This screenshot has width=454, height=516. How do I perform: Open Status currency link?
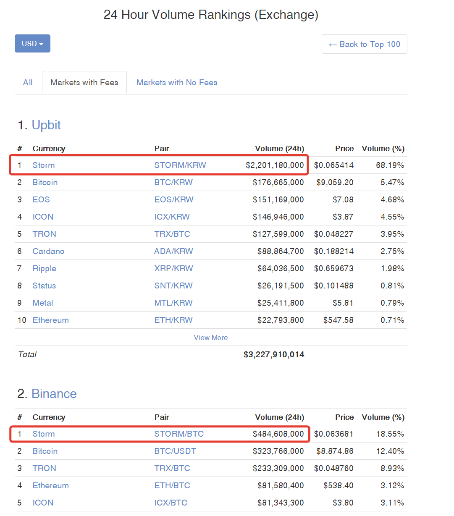click(44, 286)
